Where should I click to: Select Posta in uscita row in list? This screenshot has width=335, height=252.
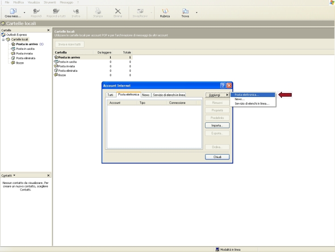(93, 62)
